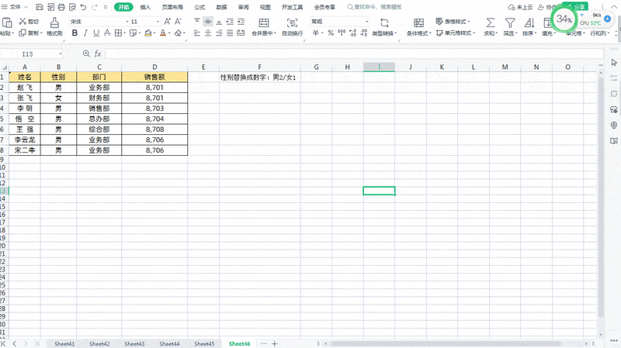The image size is (621, 348).
Task: Select column D header
Action: [154, 67]
